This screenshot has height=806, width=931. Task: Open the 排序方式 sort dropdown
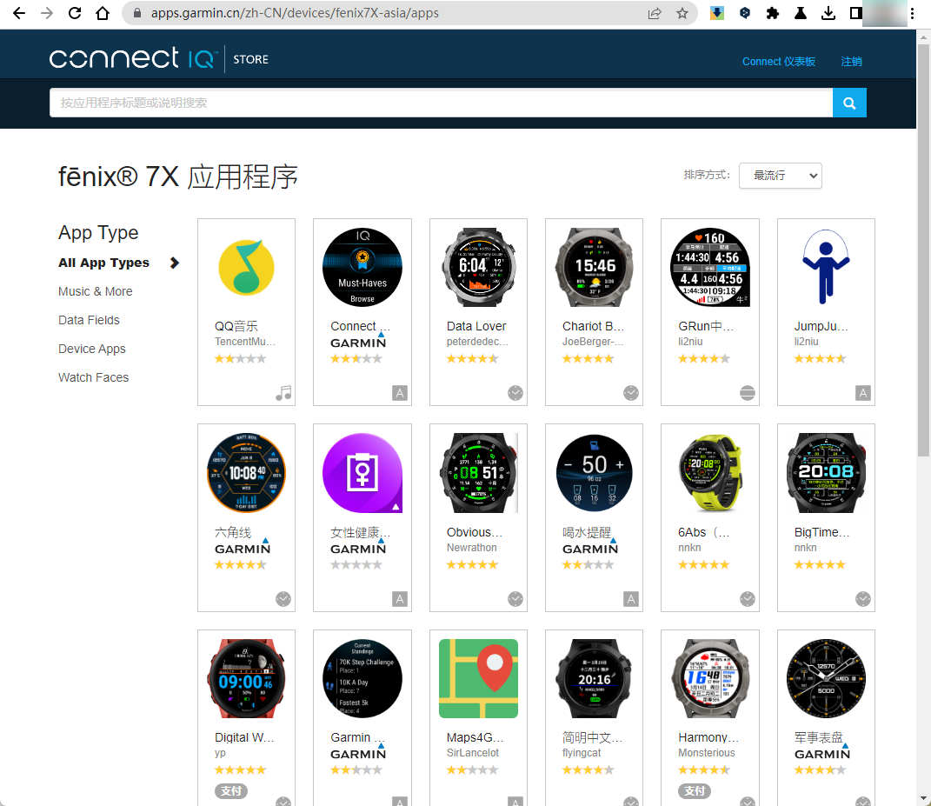pyautogui.click(x=780, y=176)
